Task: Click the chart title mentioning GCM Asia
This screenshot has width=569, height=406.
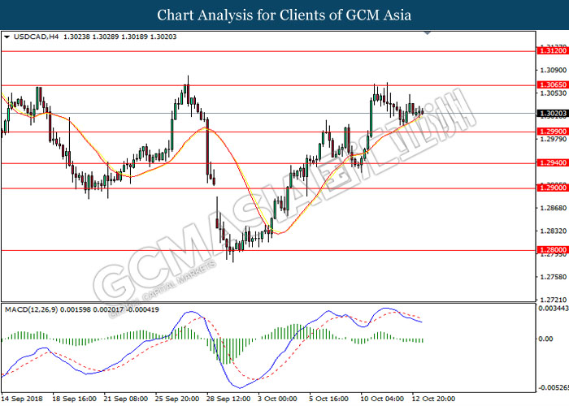Action: coord(284,15)
